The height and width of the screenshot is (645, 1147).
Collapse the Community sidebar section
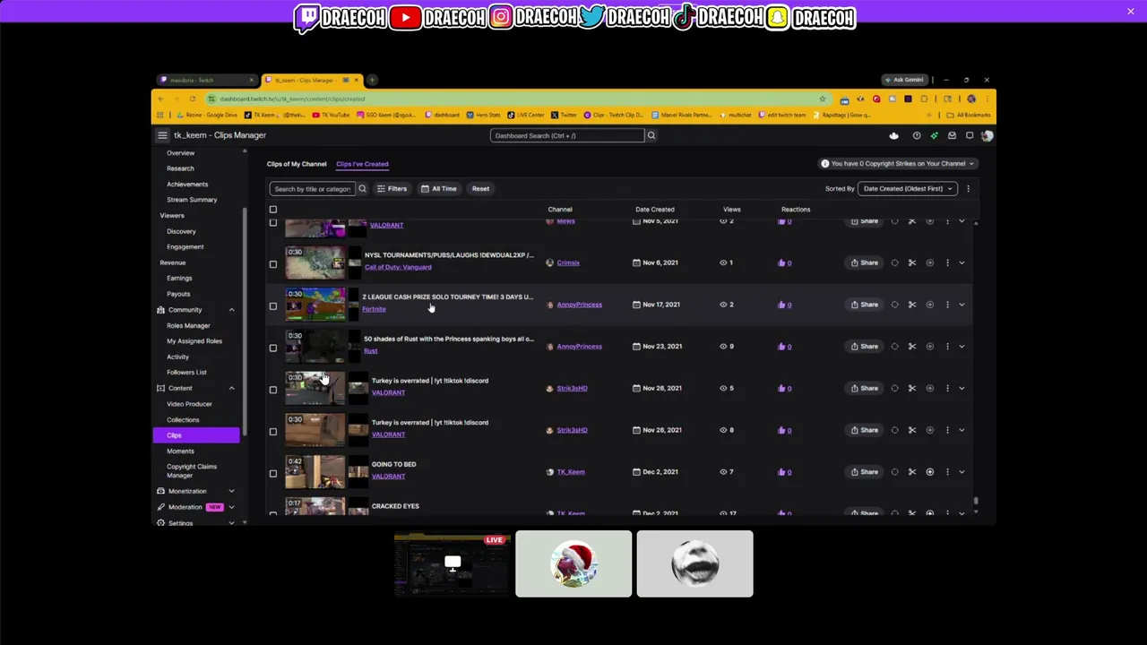pyautogui.click(x=231, y=310)
